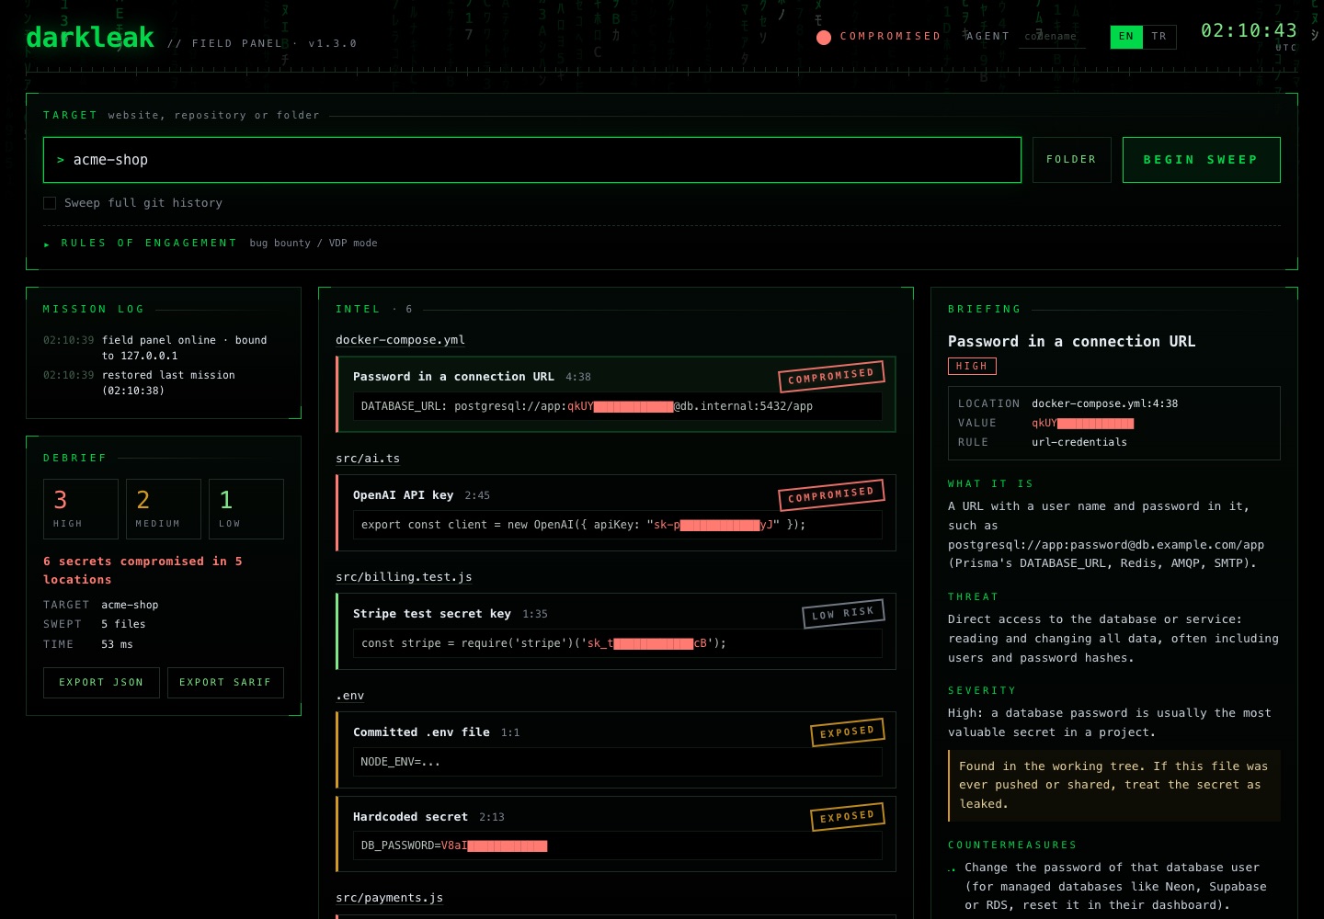Select the 'Committed .env file' finding title

point(421,732)
